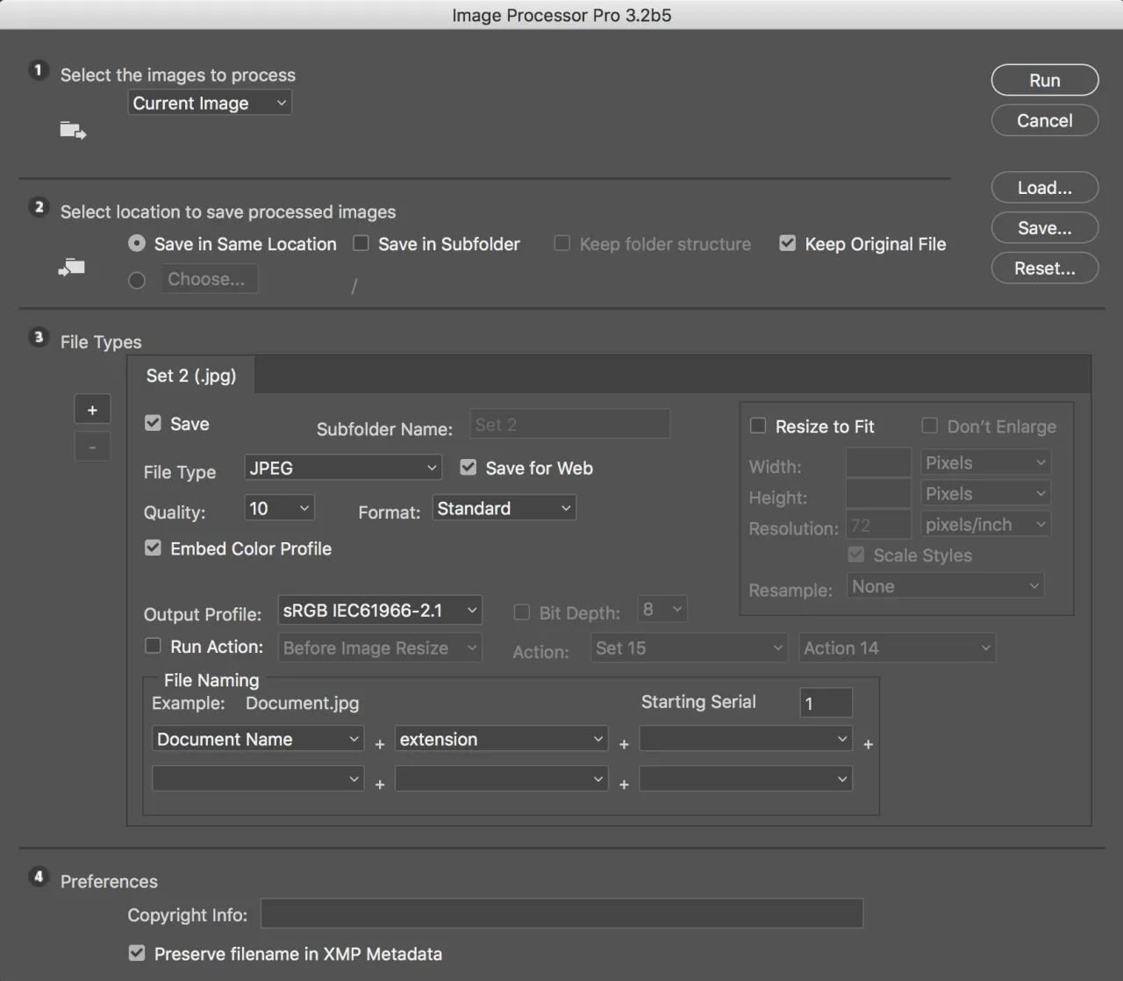Open the Output Profile dropdown

379,610
